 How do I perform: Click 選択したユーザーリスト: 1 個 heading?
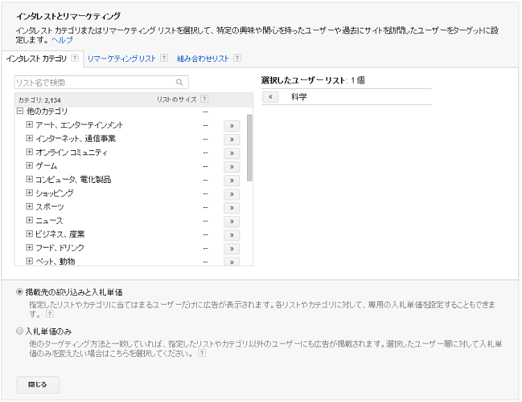click(x=313, y=80)
